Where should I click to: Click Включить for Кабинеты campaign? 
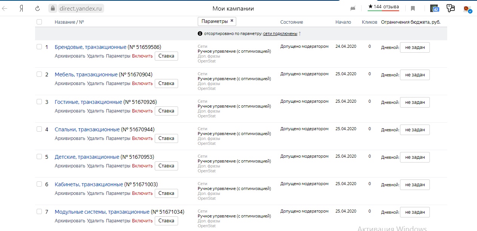[x=142, y=193]
